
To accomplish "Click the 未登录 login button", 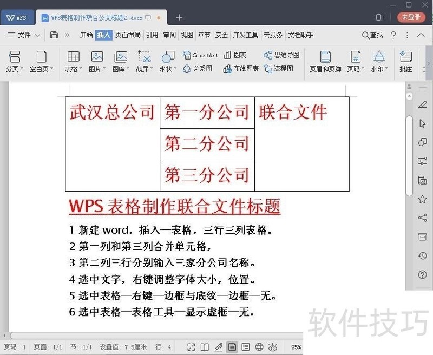I will click(411, 17).
